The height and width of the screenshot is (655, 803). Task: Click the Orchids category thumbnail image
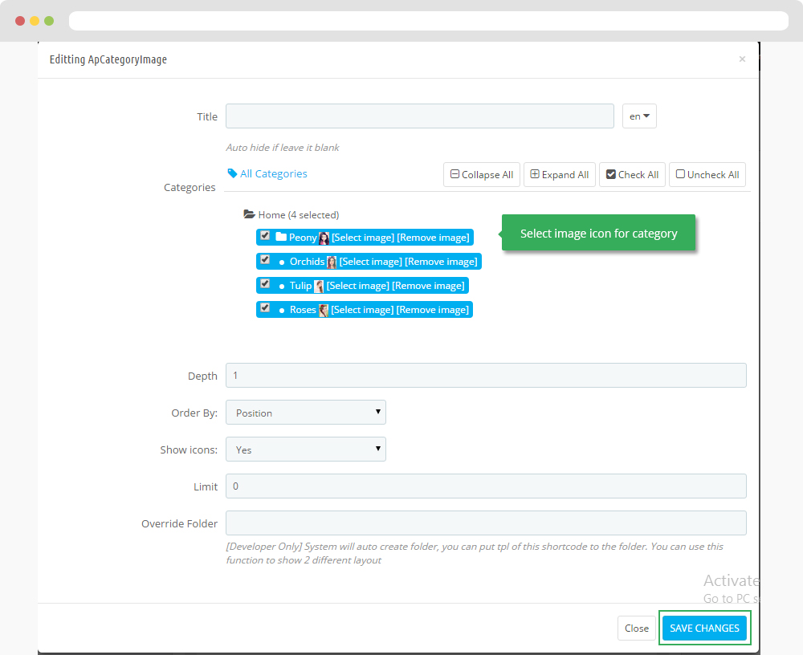pyautogui.click(x=332, y=262)
